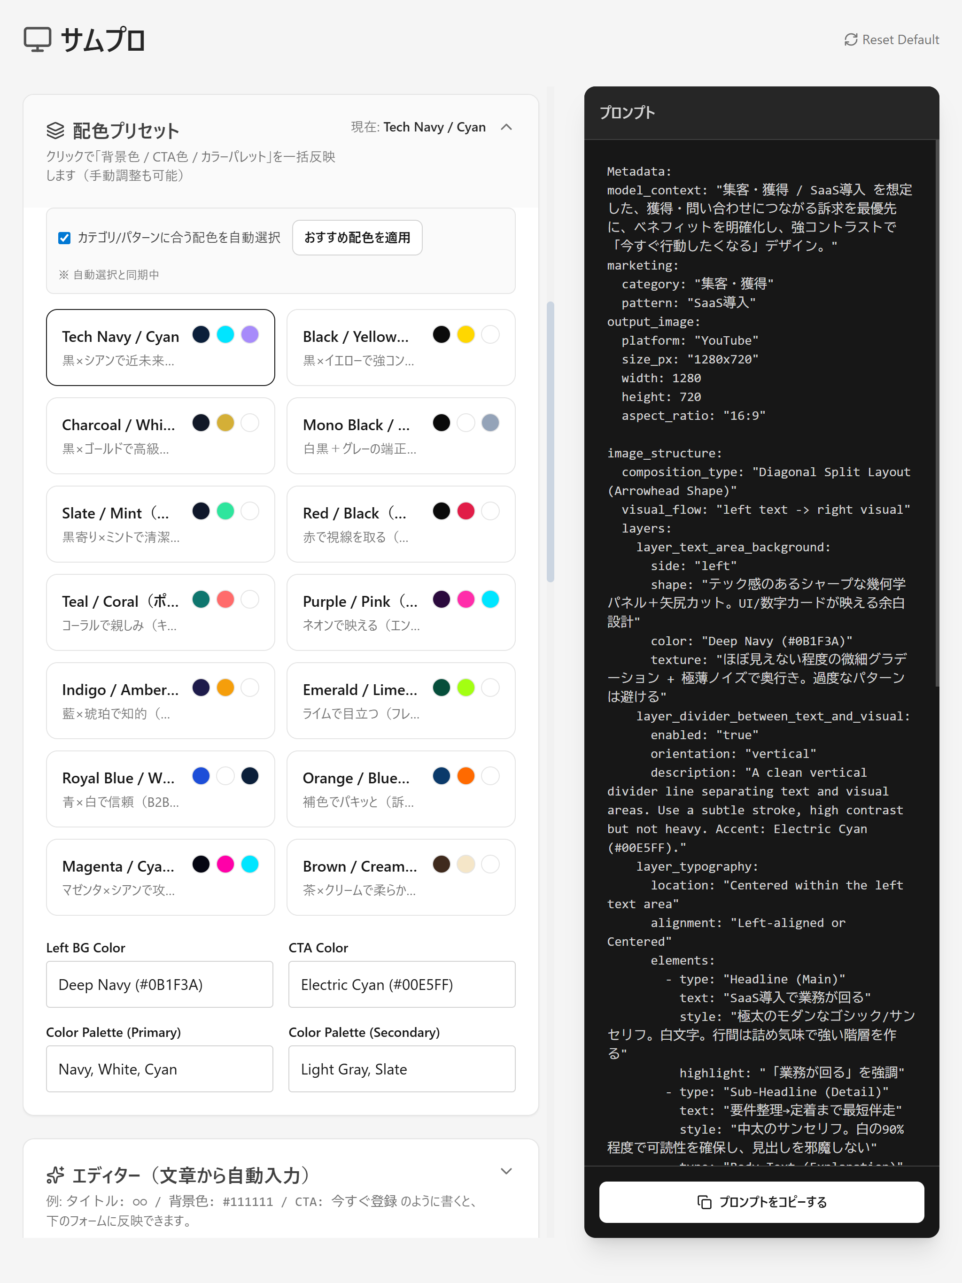Click the orange swatch in Orange / Blue preset

coord(465,775)
